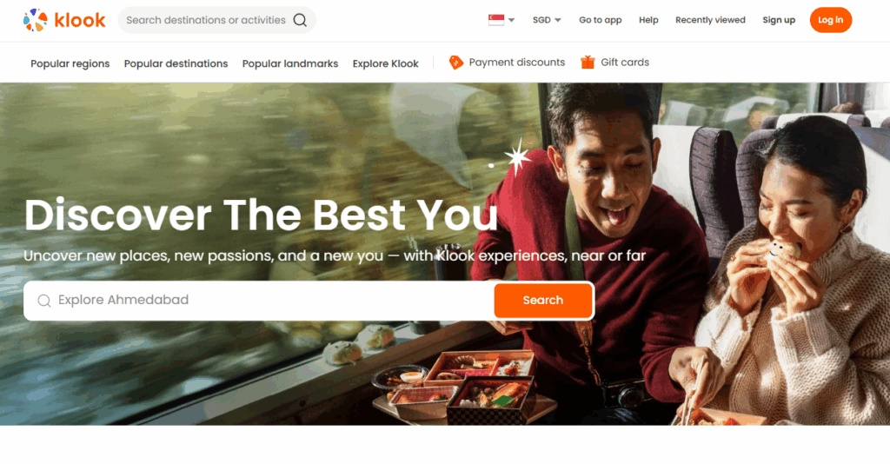This screenshot has height=464, width=890.
Task: Click the orange Search button
Action: tap(543, 300)
